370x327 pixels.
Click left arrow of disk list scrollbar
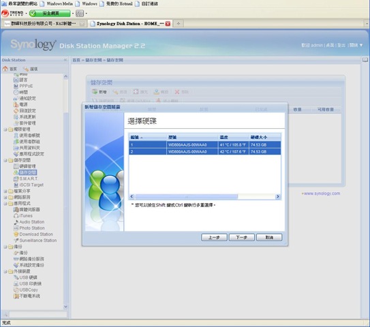click(x=132, y=196)
